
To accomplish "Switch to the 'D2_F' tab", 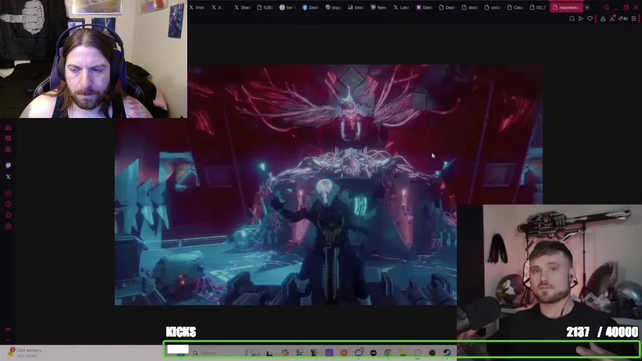I will (x=537, y=8).
